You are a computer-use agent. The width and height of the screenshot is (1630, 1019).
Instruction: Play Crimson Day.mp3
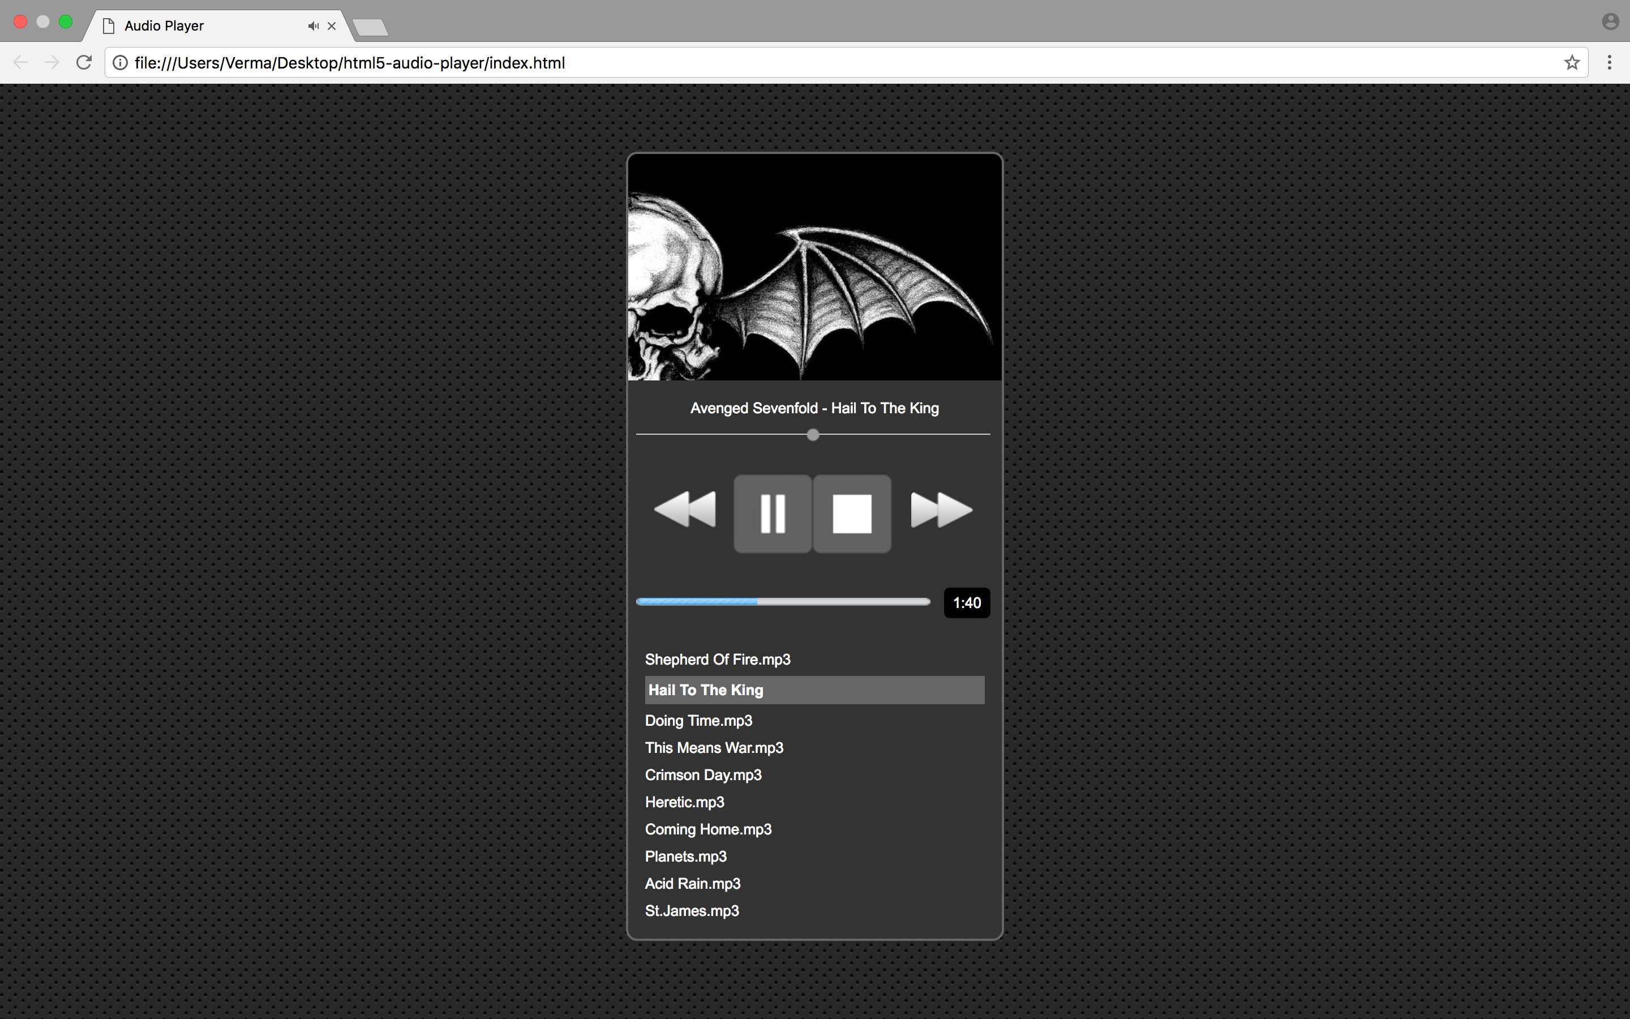pos(703,775)
